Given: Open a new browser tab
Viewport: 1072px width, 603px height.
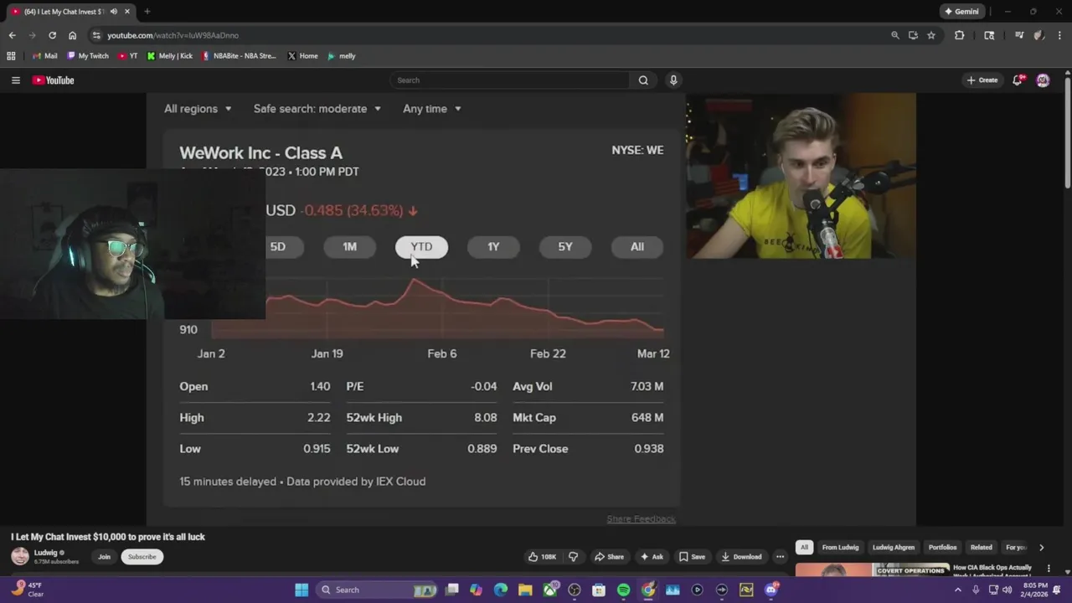Looking at the screenshot, I should [147, 12].
